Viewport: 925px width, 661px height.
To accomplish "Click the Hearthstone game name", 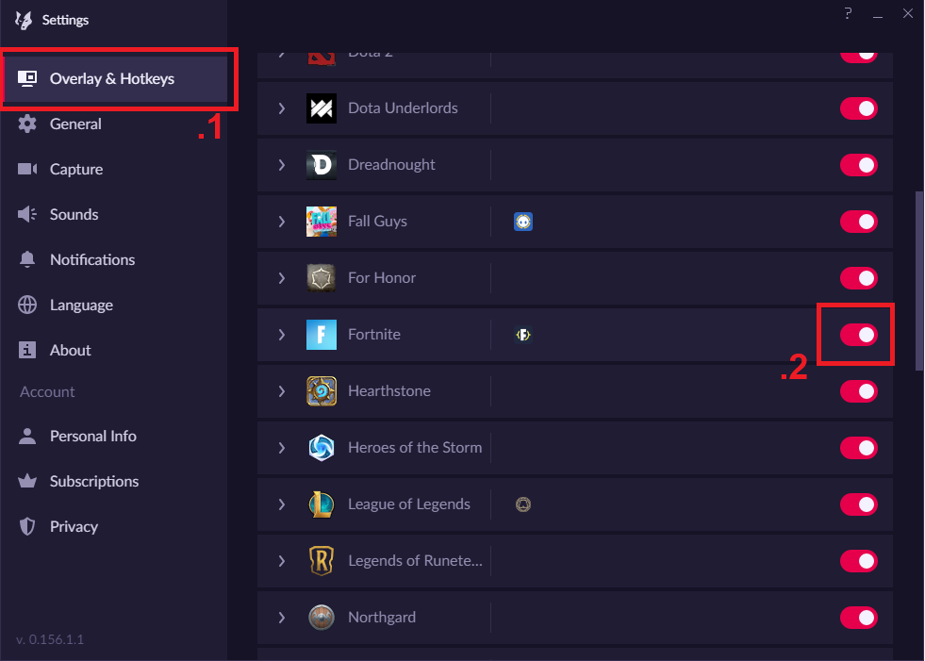I will (x=389, y=391).
